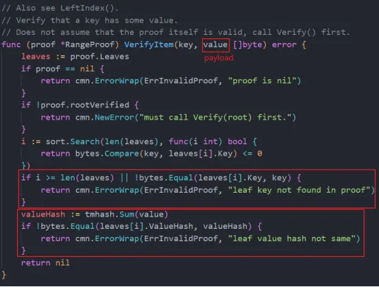Click the closing brace of VerifyItem function
The image size is (379, 287).
point(3,275)
